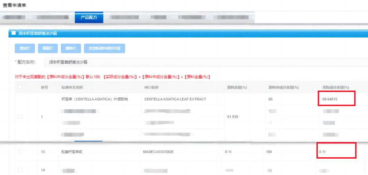Click the sequence number 13 cell

point(43,152)
